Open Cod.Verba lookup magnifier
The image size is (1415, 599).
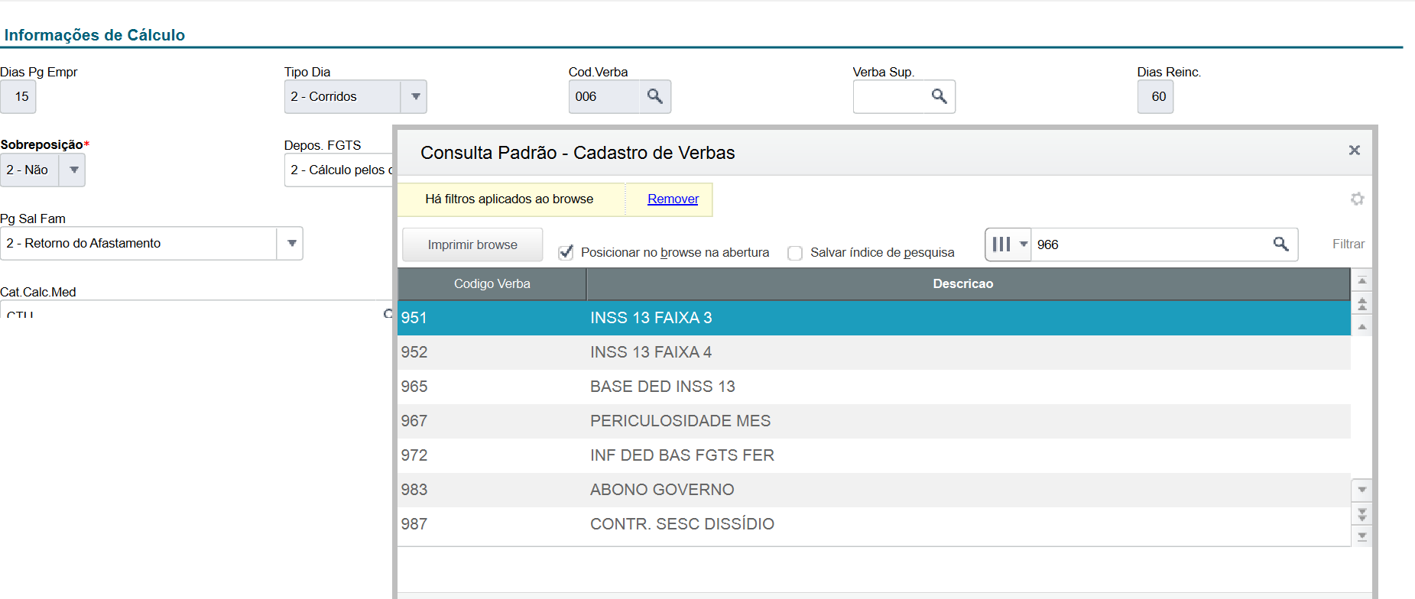(x=655, y=96)
